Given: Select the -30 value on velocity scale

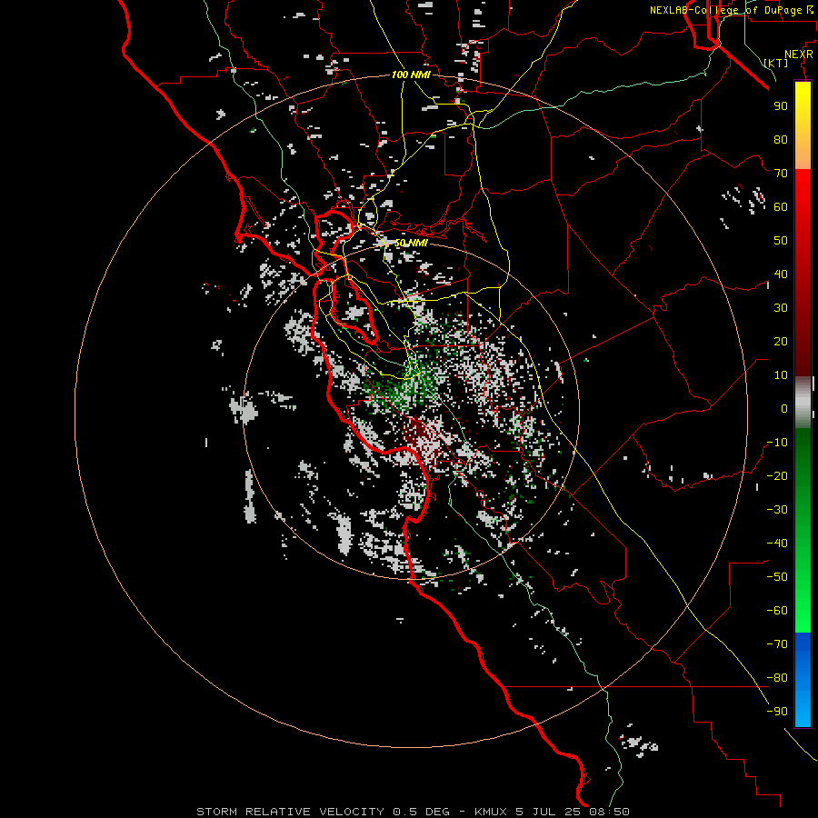Looking at the screenshot, I should point(777,510).
